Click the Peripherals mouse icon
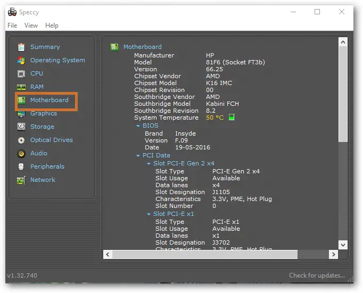Screen dimensions: 363x293 pyautogui.click(x=21, y=167)
